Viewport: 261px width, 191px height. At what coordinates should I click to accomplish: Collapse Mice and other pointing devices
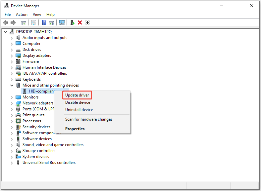(x=12, y=85)
